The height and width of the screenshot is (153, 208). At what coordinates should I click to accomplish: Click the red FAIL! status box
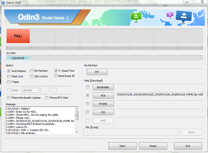click(x=18, y=36)
